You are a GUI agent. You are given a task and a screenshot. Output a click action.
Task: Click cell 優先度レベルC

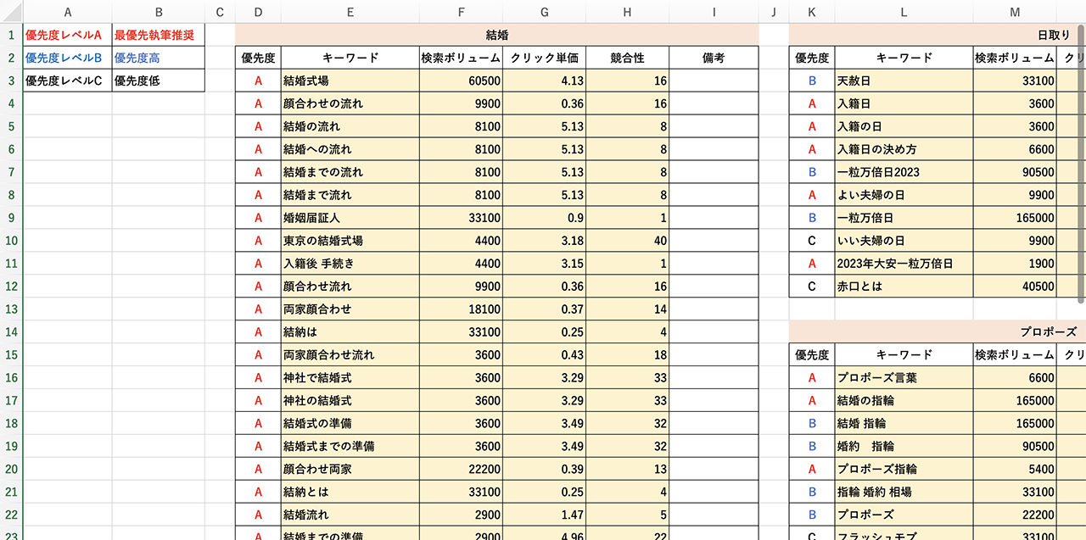click(68, 81)
